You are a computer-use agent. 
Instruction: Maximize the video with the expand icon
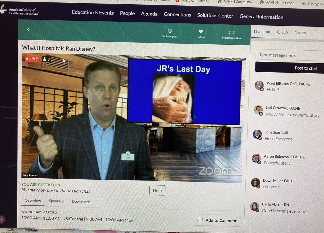(x=231, y=32)
